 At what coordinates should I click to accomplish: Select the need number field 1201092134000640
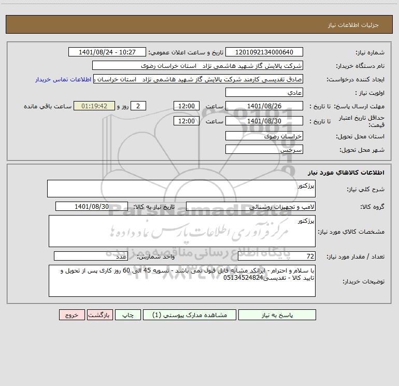tap(264, 52)
